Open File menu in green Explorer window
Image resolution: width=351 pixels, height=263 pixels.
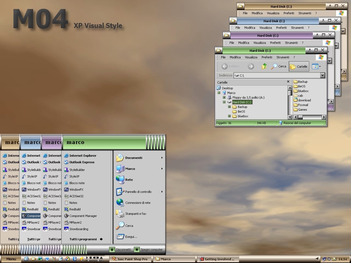point(223,57)
